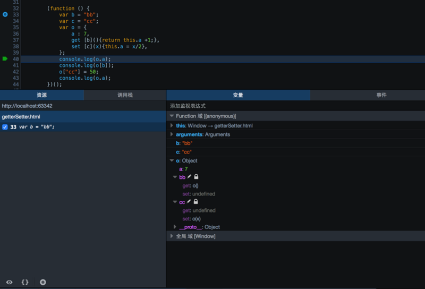Collapse the Function 域 [(anonymous)] scope
Viewport: 425px width, 289px height.
[172, 116]
